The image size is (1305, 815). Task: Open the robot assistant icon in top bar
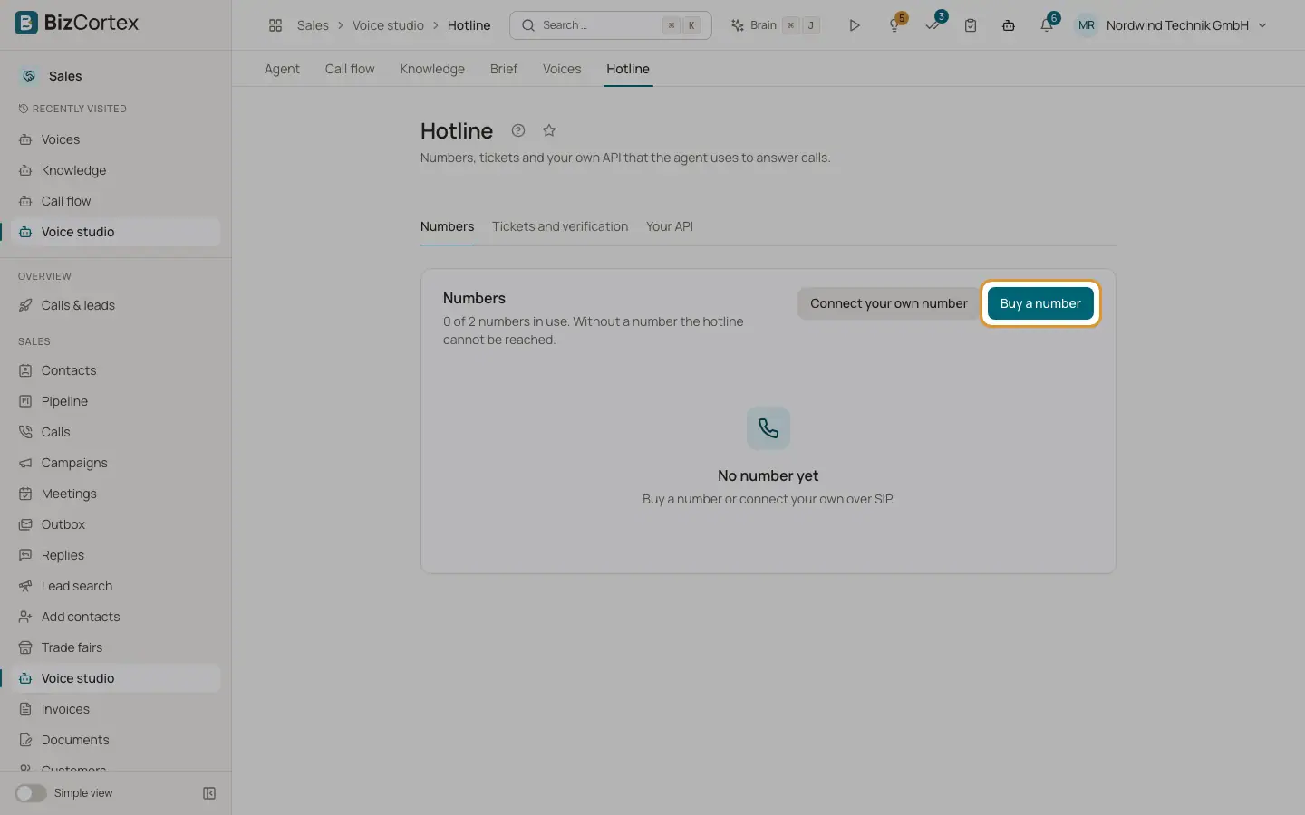(x=1009, y=25)
